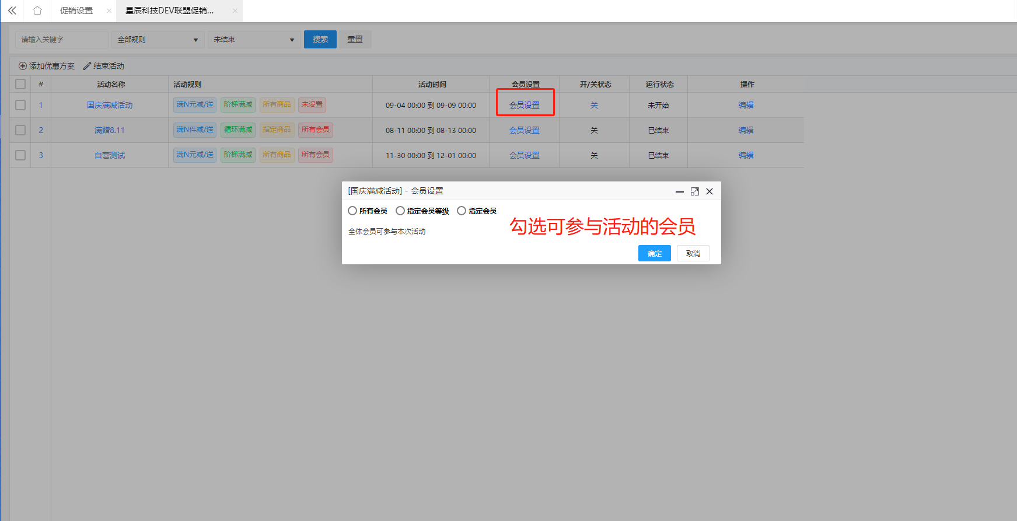Select the 所有会员 radio button
This screenshot has height=521, width=1017.
(352, 211)
